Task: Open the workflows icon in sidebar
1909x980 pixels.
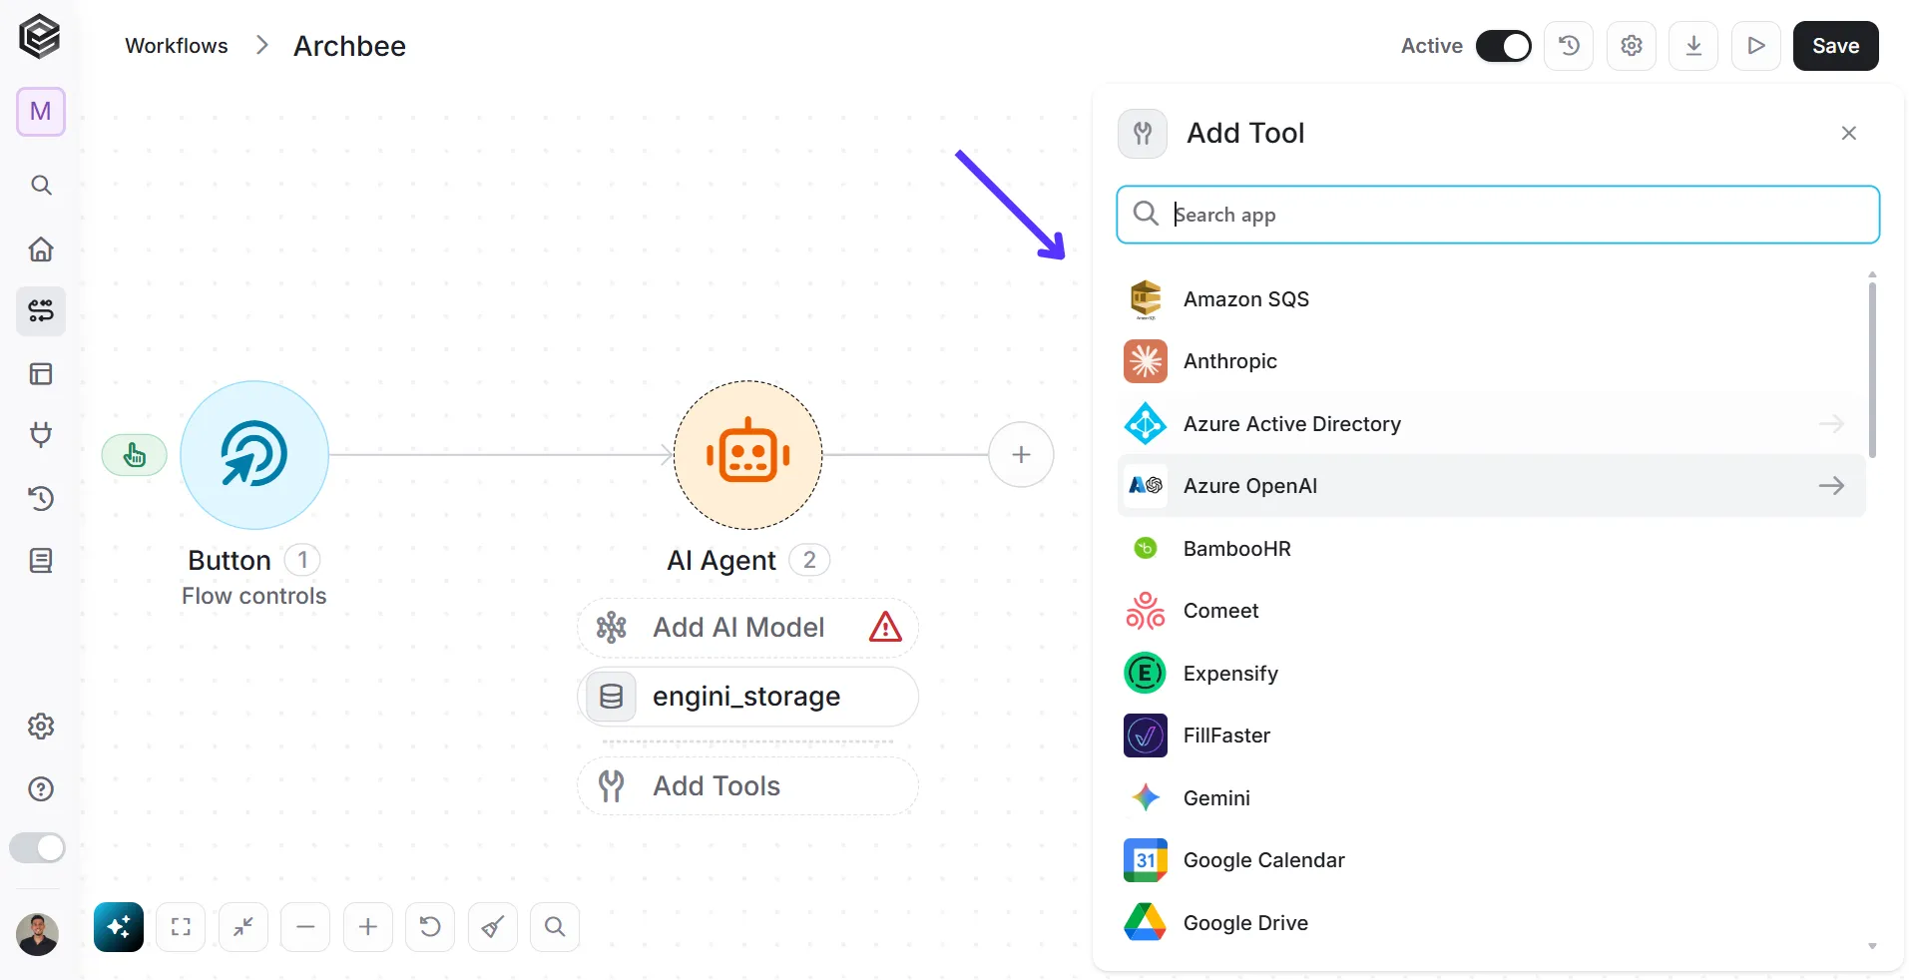Action: click(41, 311)
